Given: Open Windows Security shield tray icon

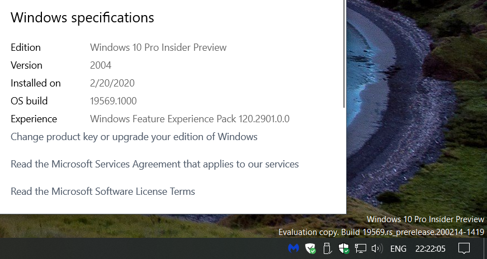Looking at the screenshot, I should coord(344,248).
